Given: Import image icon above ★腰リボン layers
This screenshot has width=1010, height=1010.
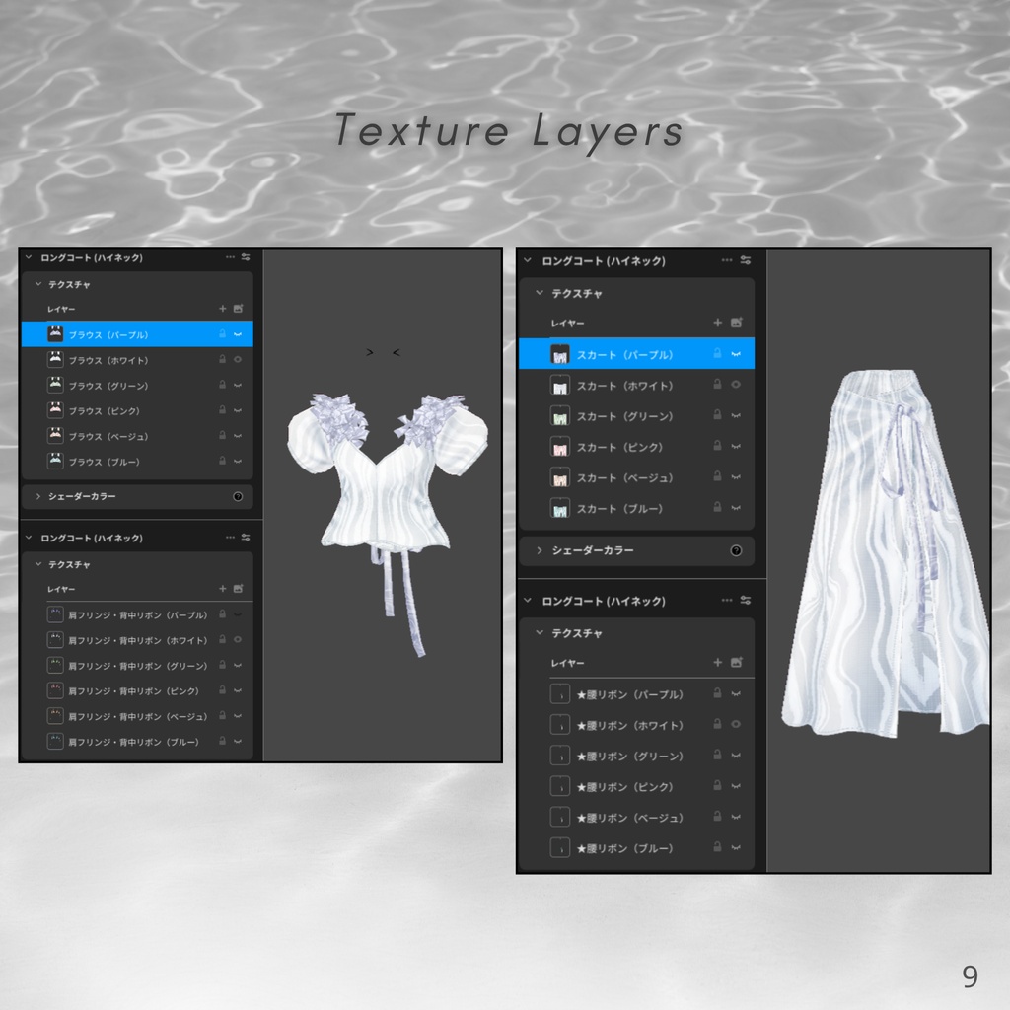Looking at the screenshot, I should point(736,662).
